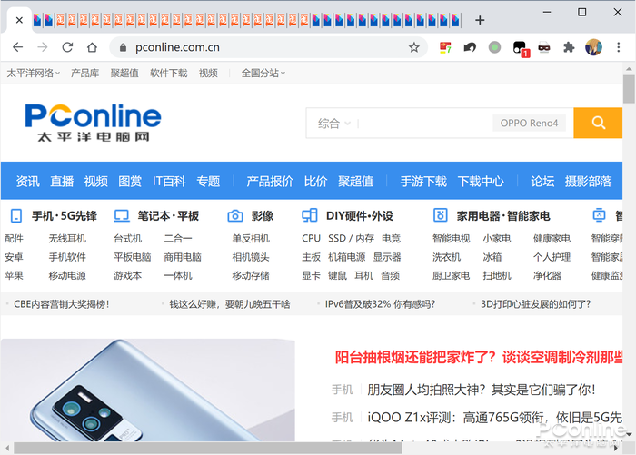Expand the 全国分站 dropdown

click(263, 73)
